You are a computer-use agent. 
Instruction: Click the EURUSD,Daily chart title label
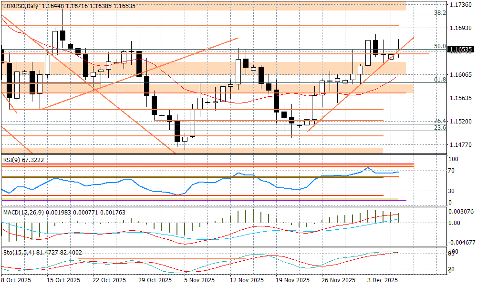click(x=20, y=6)
